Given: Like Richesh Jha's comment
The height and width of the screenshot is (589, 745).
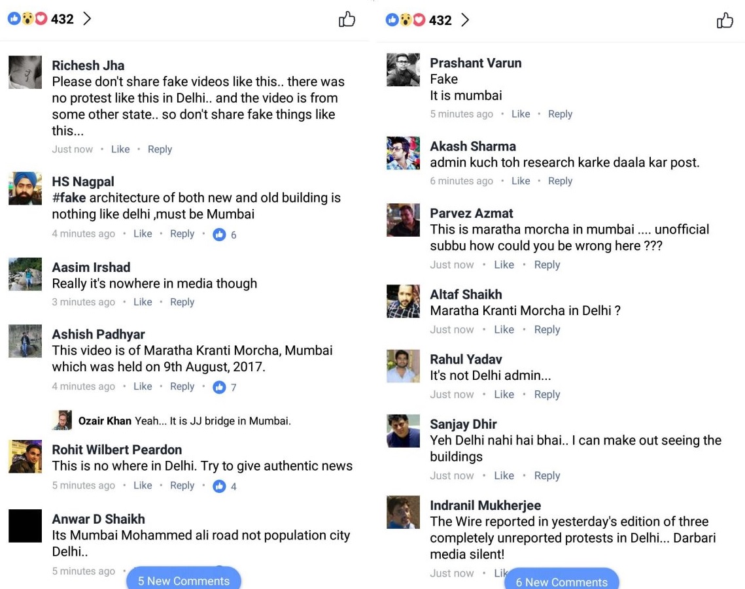Looking at the screenshot, I should (120, 149).
